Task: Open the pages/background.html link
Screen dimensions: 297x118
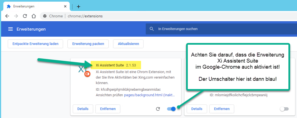Action: pos(149,95)
